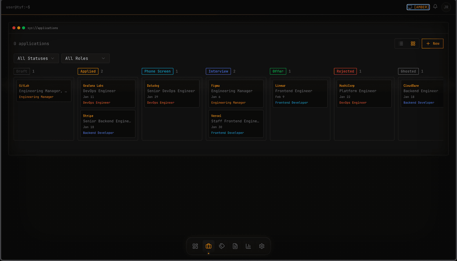Click the Frontend Developer tag on Linear's card
This screenshot has height=261, width=457.
(x=291, y=102)
